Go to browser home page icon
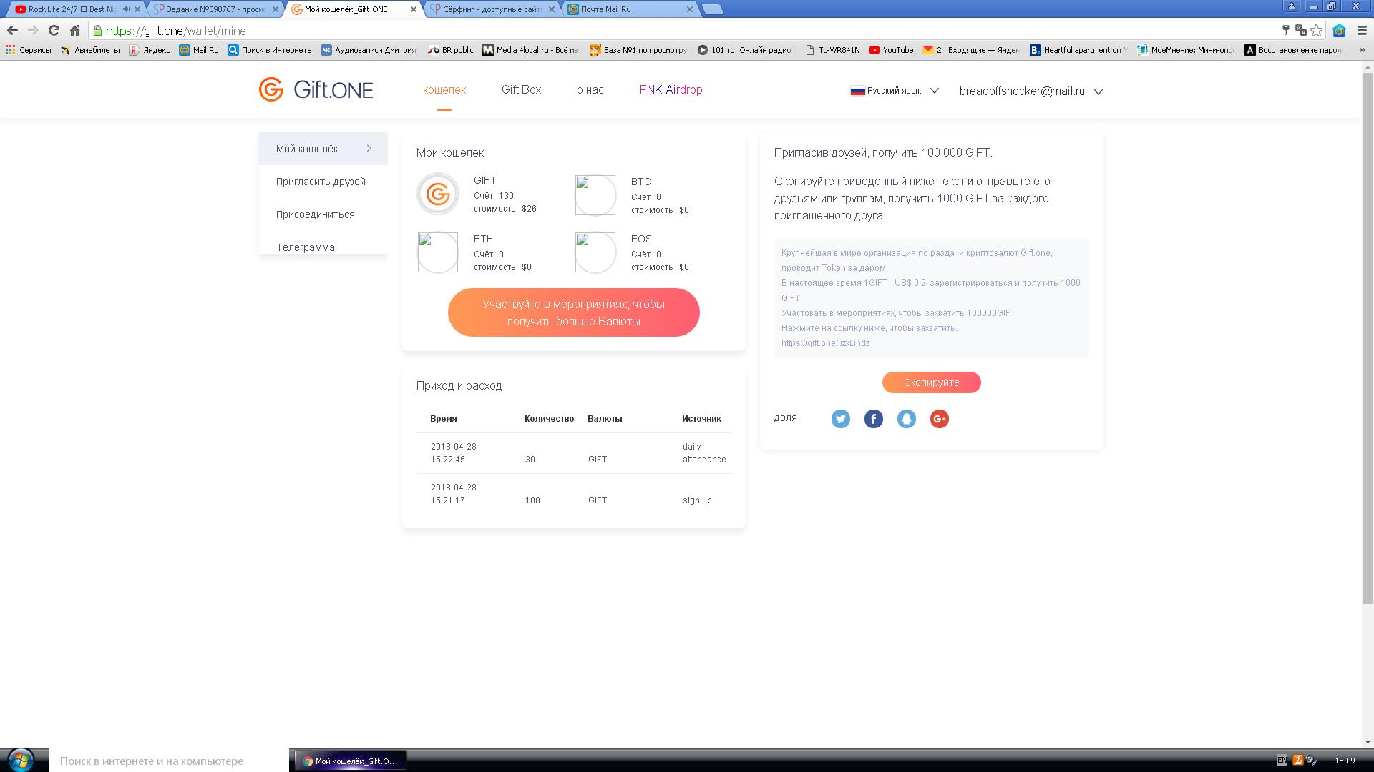The width and height of the screenshot is (1374, 772). pyautogui.click(x=74, y=30)
